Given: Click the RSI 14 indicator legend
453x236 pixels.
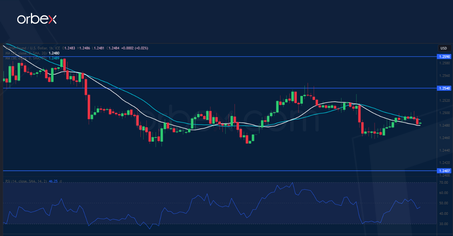Looking at the screenshot, I should (x=26, y=181).
